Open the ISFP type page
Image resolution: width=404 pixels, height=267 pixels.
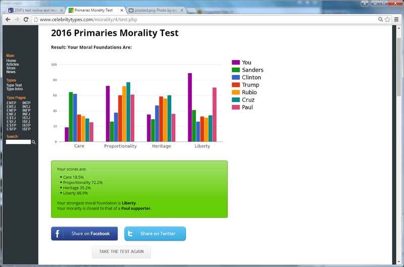(x=26, y=129)
